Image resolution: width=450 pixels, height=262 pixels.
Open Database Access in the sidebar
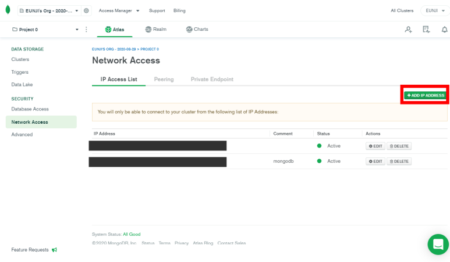click(30, 109)
